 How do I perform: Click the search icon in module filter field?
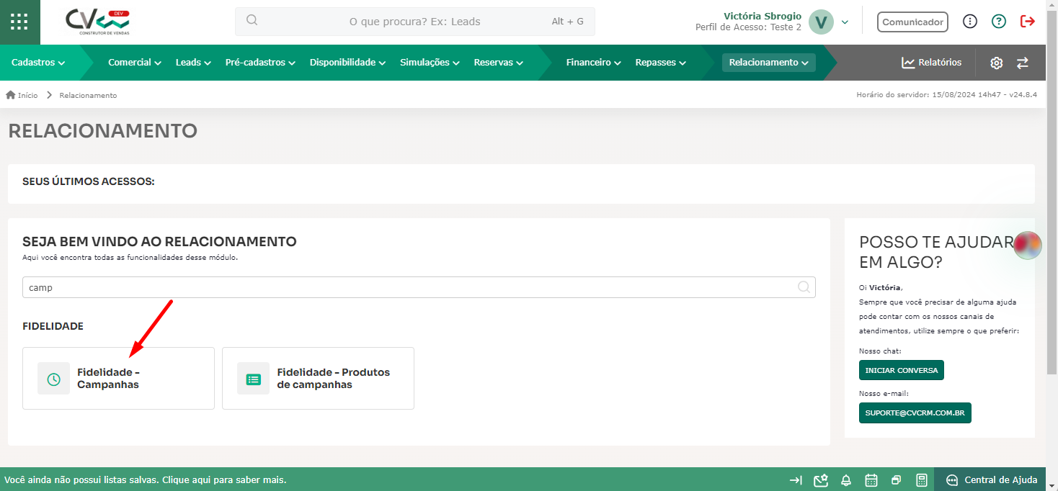click(804, 287)
